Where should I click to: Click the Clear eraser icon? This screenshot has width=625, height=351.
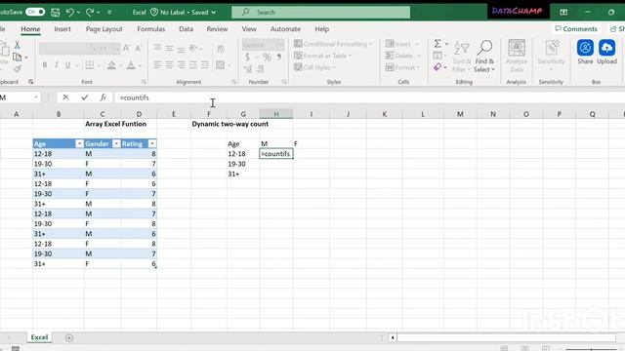[437, 67]
